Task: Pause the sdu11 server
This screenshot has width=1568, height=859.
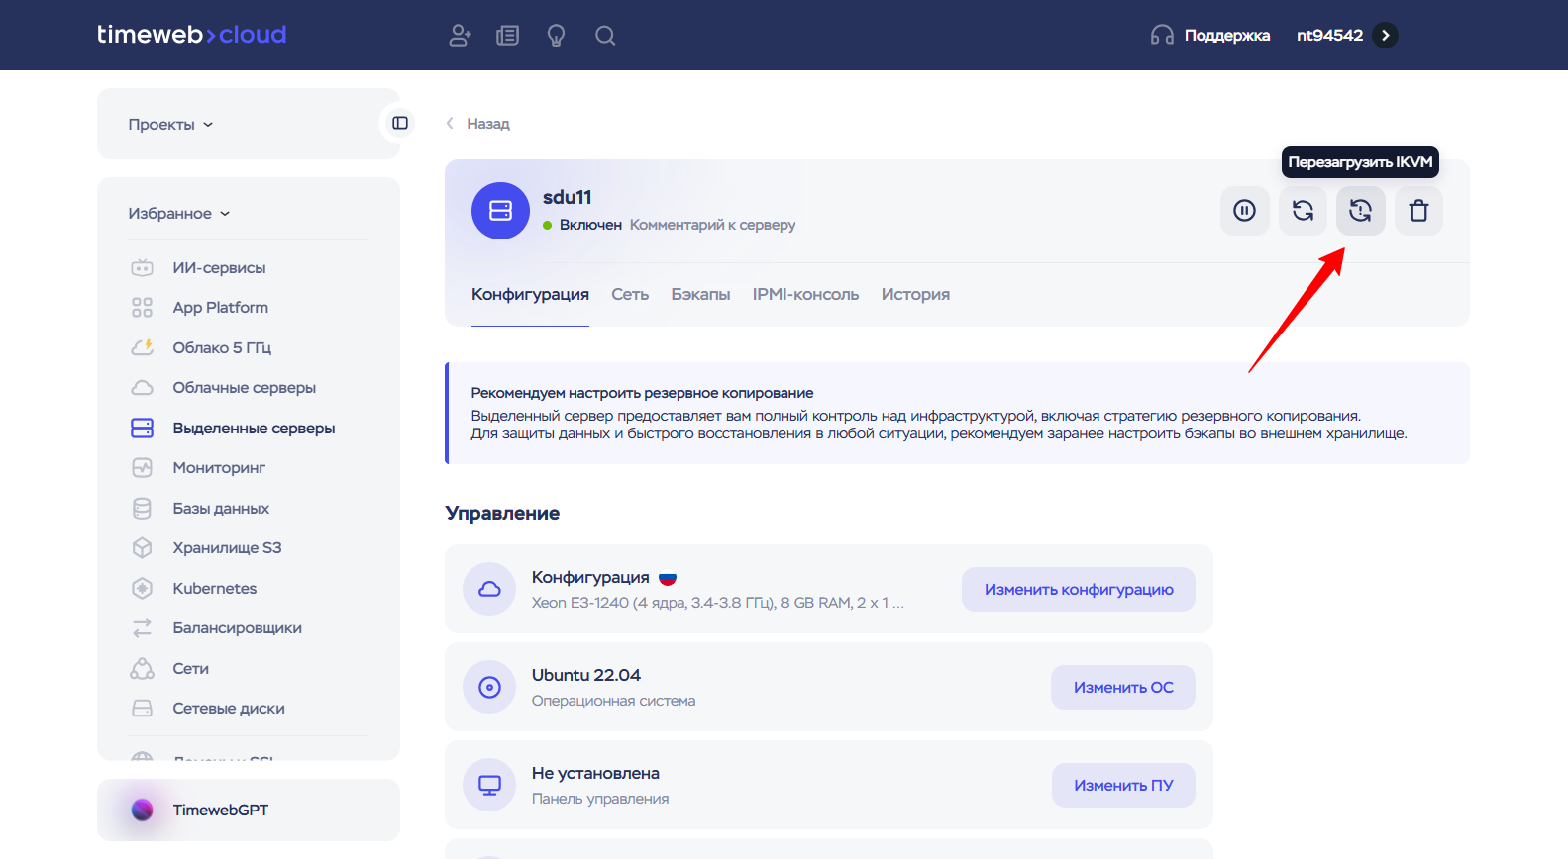Action: [1245, 210]
